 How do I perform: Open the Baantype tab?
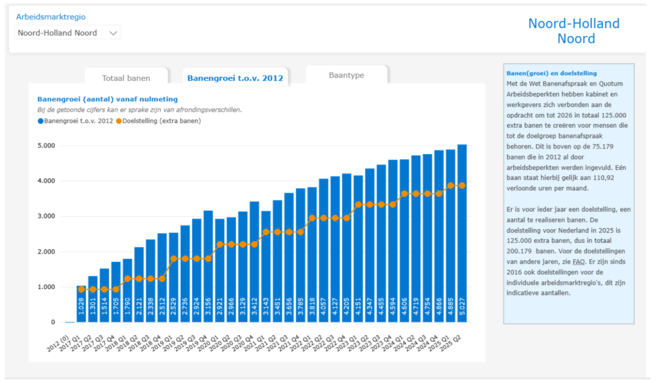346,75
